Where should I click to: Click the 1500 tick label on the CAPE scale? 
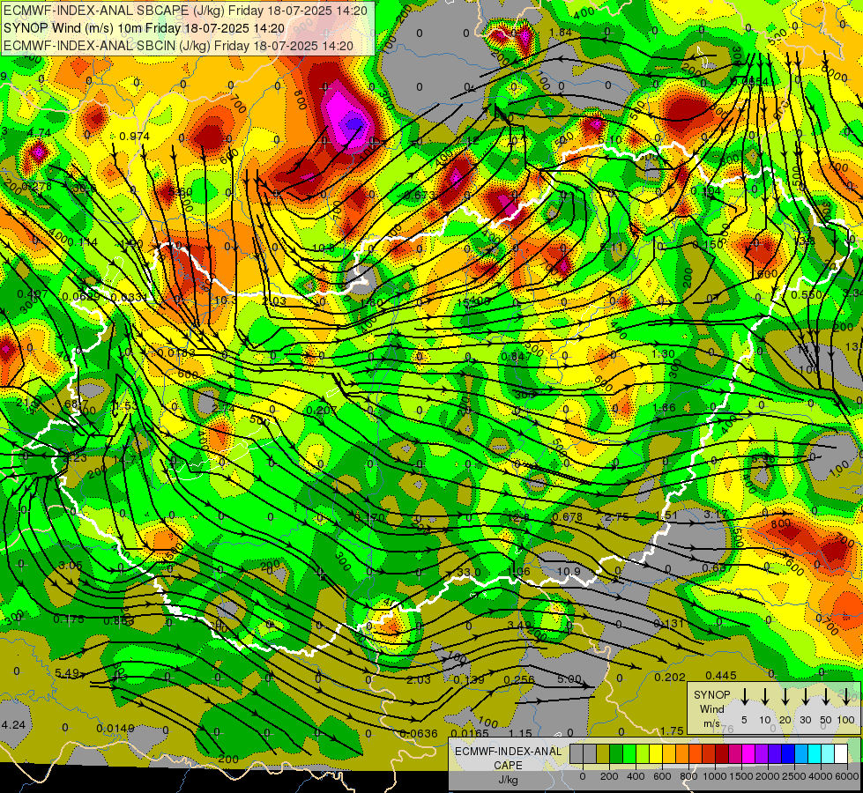(741, 776)
